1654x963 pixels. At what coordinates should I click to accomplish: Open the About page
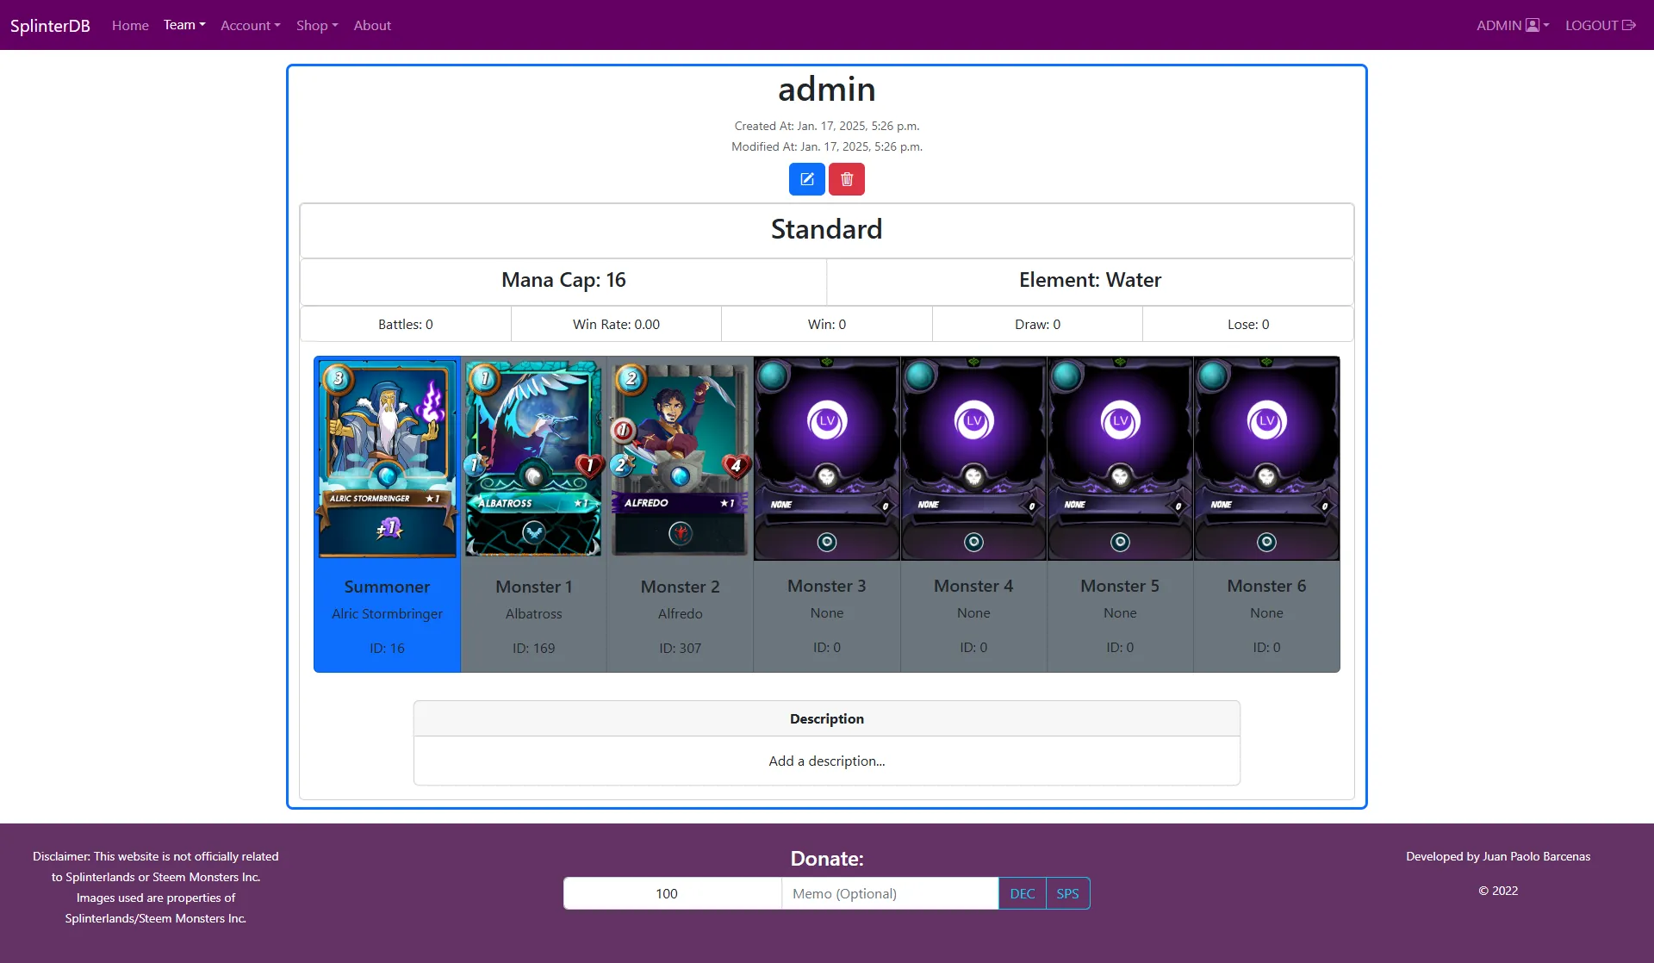372,25
